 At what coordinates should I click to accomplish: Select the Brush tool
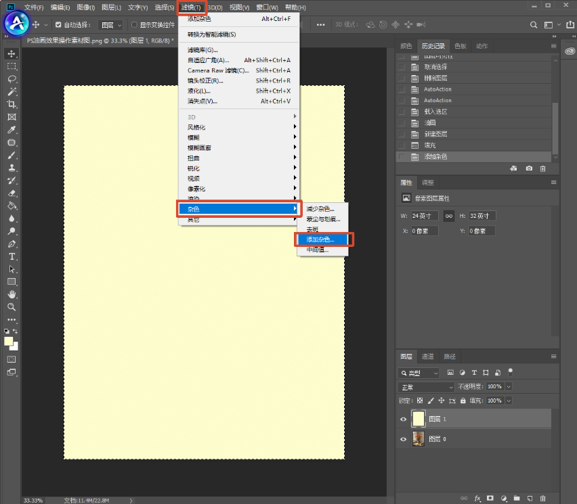[x=12, y=155]
